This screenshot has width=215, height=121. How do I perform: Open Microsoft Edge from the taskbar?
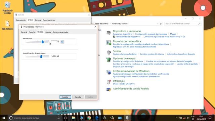coord(97,118)
